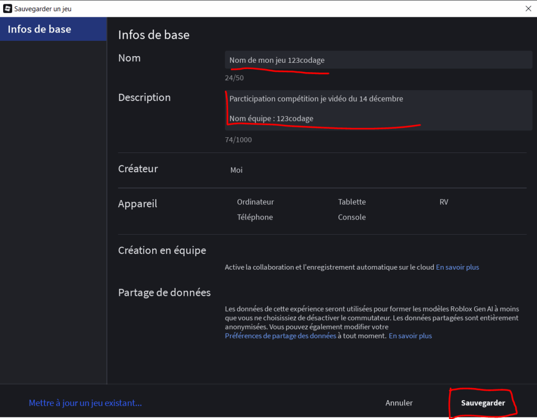Screen dimensions: 537x419
Task: Click the Nom text field
Action: coord(378,60)
